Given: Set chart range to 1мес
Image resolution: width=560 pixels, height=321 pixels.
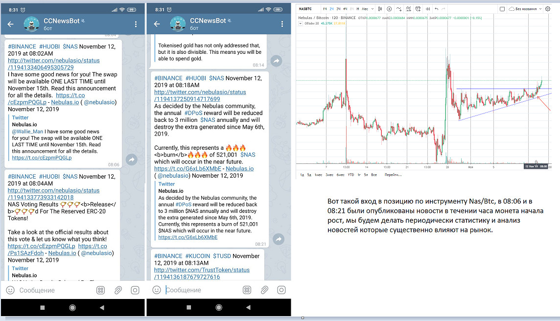Looking at the screenshot, I should (318, 175).
